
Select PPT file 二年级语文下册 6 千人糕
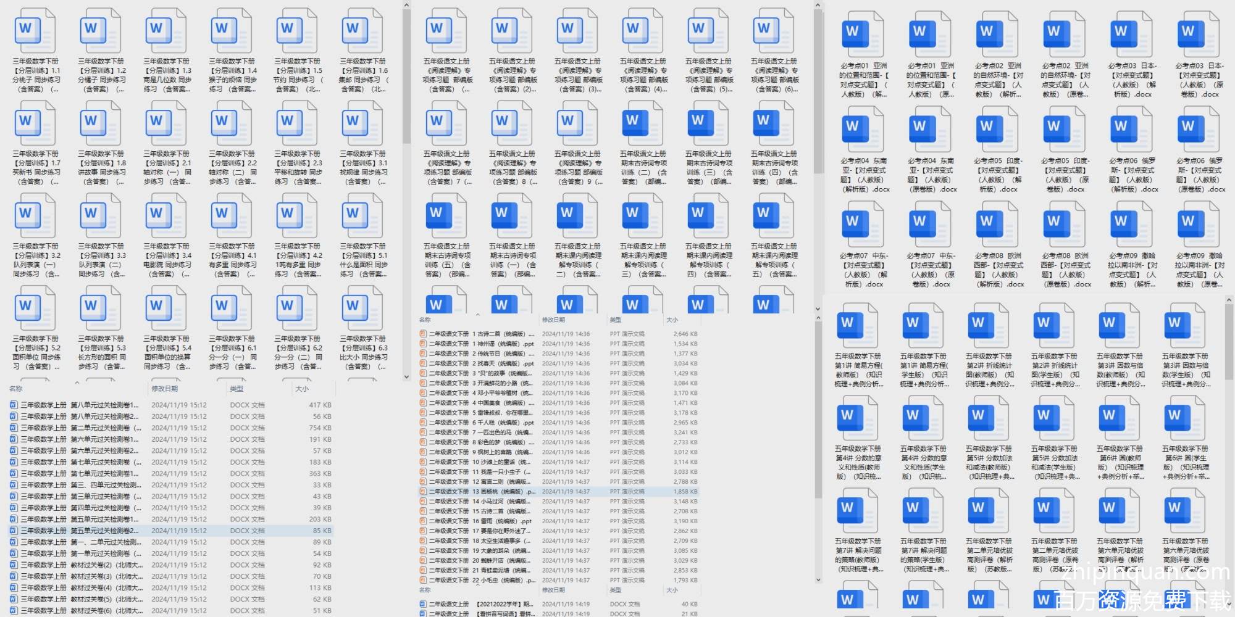click(x=475, y=423)
